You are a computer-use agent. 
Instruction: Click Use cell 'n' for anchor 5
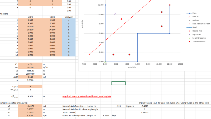click(69, 33)
